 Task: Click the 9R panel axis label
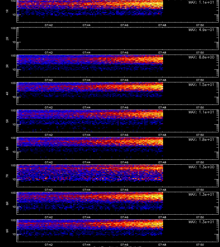(x=7, y=231)
